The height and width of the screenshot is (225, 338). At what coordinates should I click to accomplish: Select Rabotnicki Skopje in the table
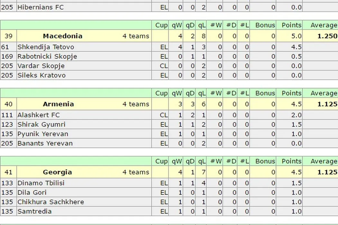(x=47, y=56)
